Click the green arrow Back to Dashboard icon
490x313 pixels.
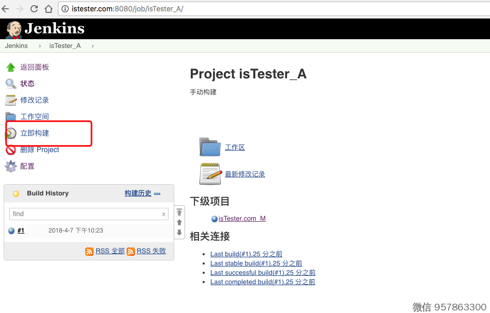click(11, 67)
